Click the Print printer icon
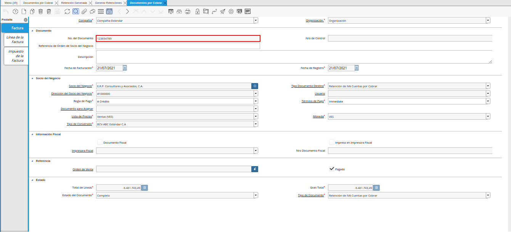 (187, 11)
